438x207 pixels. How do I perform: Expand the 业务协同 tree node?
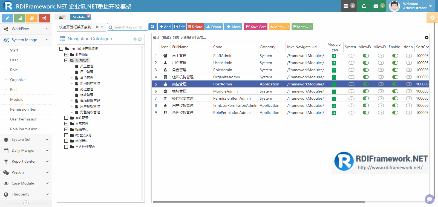66,55
